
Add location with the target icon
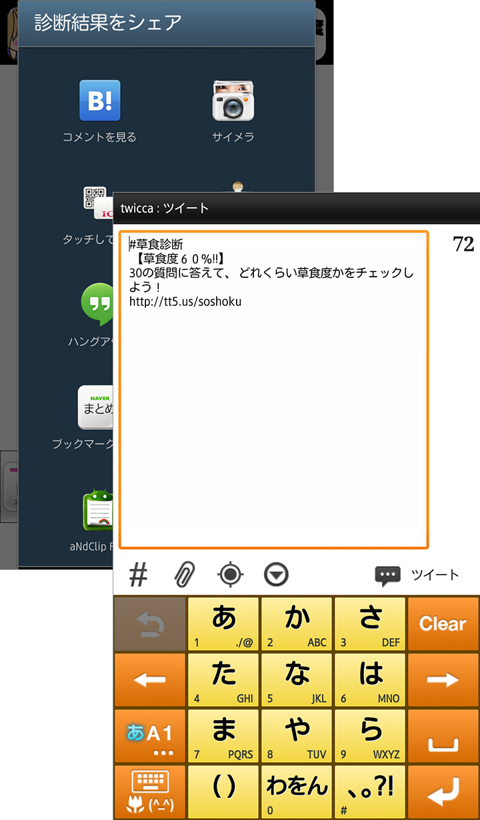(231, 575)
